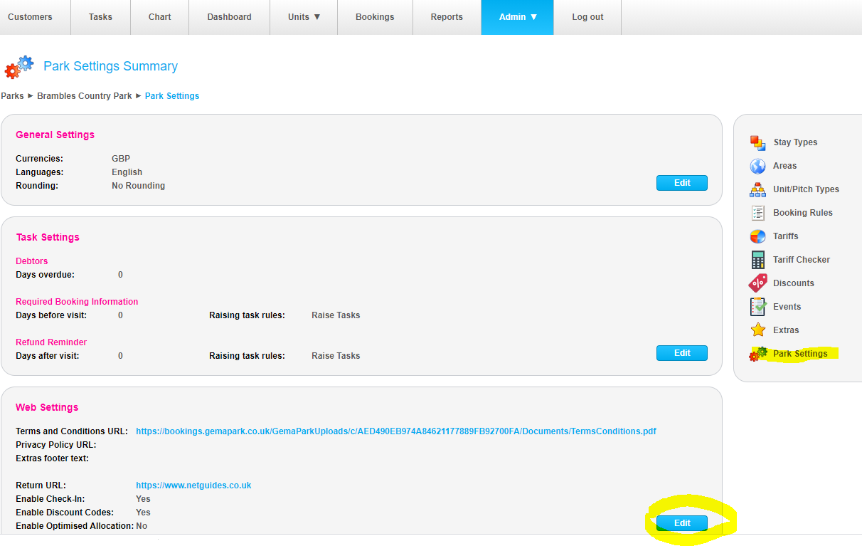The width and height of the screenshot is (862, 546).
Task: Open the highlighted Park Settings sidebar item
Action: click(x=799, y=353)
